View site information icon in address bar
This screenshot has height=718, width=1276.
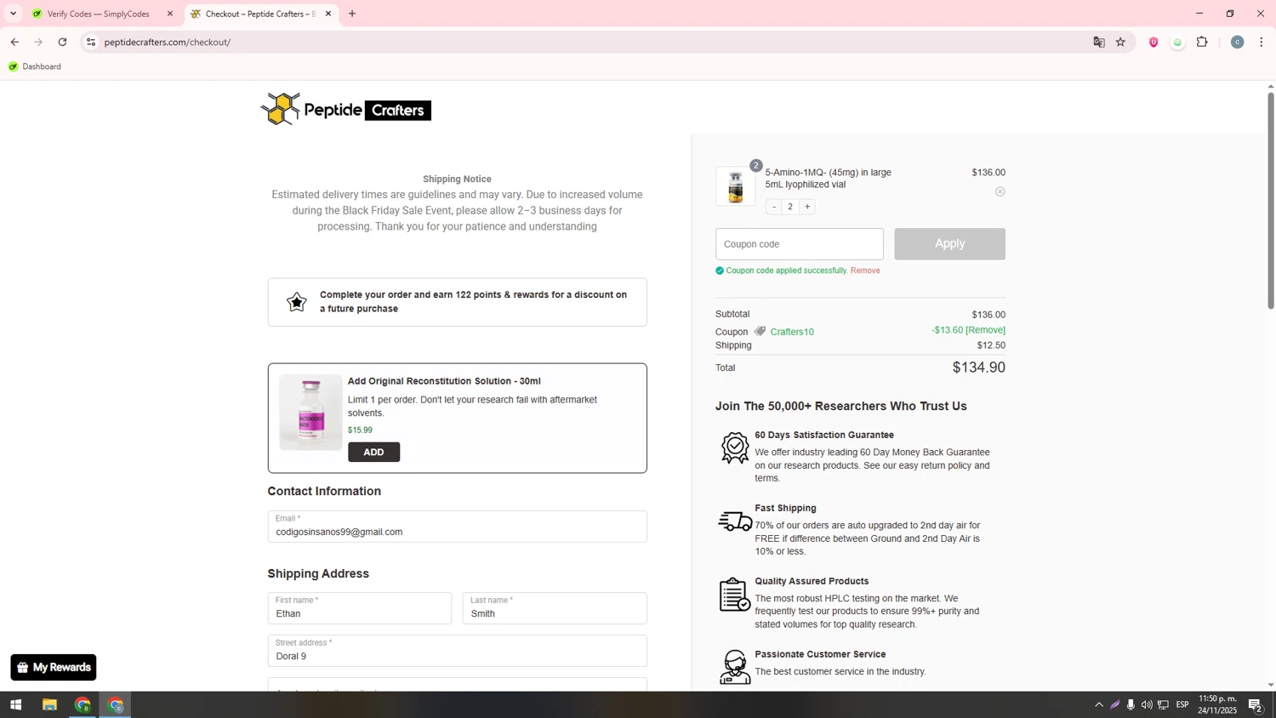pos(91,42)
